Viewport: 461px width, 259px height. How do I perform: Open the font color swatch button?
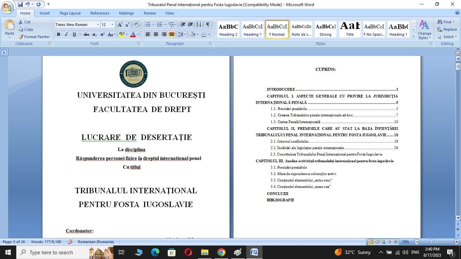tap(133, 34)
